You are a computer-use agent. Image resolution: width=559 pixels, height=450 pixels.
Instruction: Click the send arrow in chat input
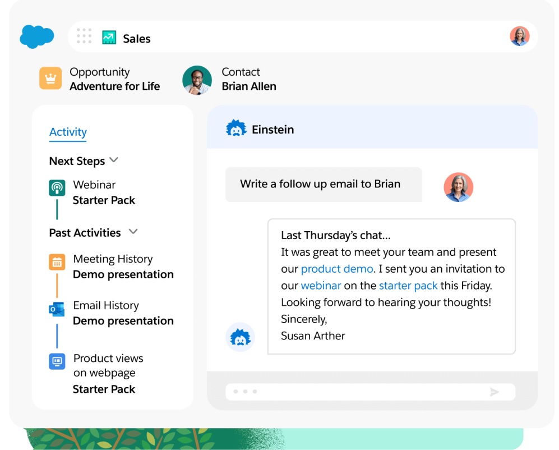495,392
